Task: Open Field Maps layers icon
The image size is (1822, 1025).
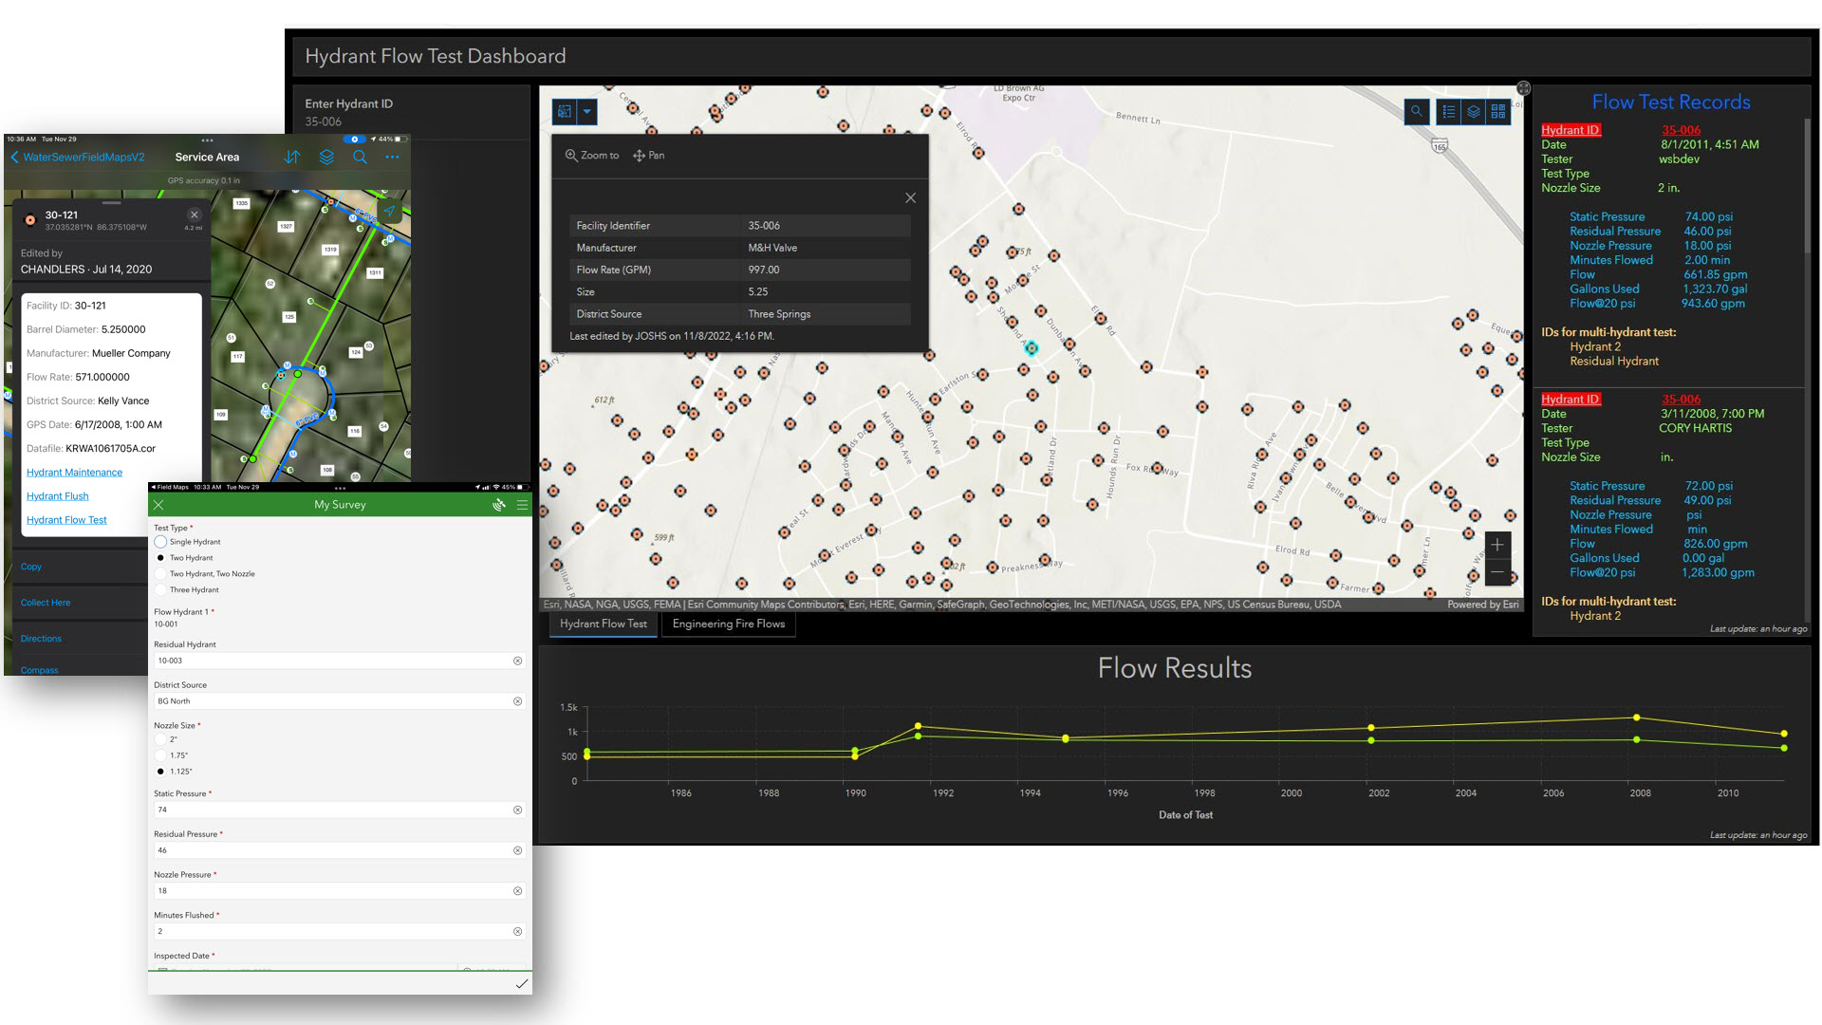Action: (326, 158)
